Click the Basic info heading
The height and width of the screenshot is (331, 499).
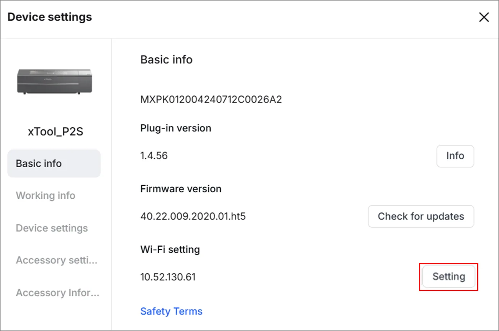(166, 60)
